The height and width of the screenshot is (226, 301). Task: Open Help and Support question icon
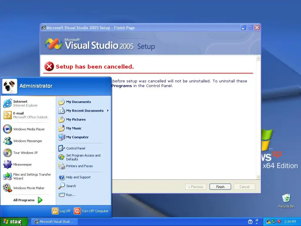[x=62, y=177]
